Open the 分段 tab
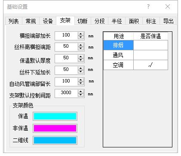Screen dimensions: 181x156 click(x=99, y=21)
